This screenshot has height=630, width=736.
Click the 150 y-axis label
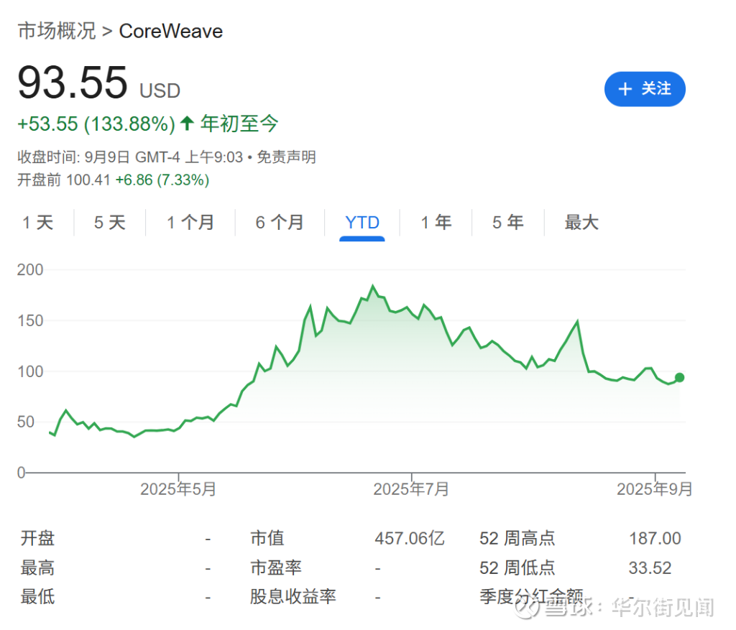point(30,321)
